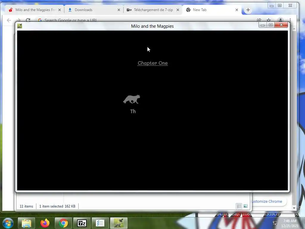Maximize the Chrome browser window
This screenshot has height=229, width=305.
279,5
